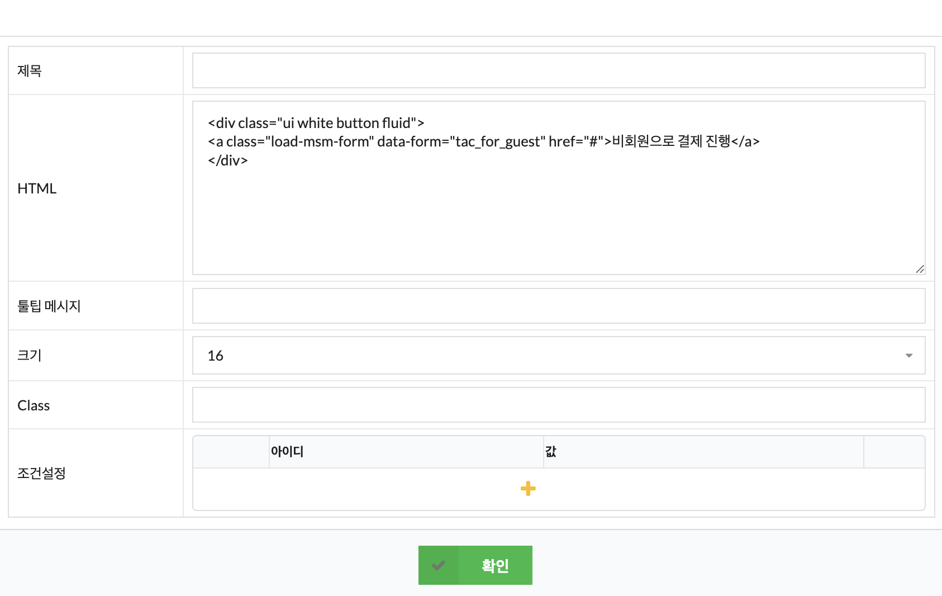Click inside the HTML code textarea
The width and height of the screenshot is (942, 596).
tap(559, 188)
